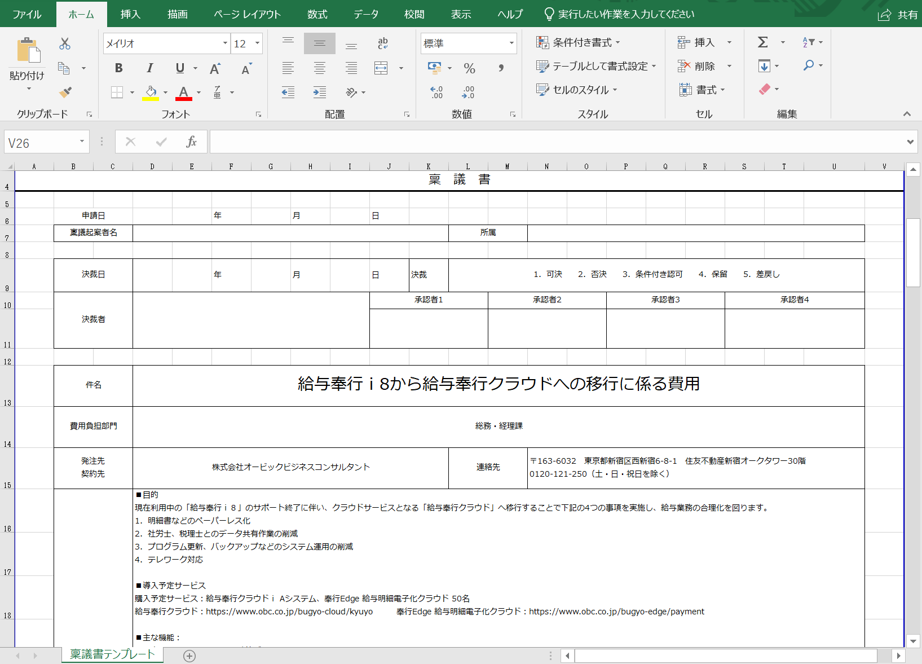
Task: Apply comma style number format
Action: point(501,68)
